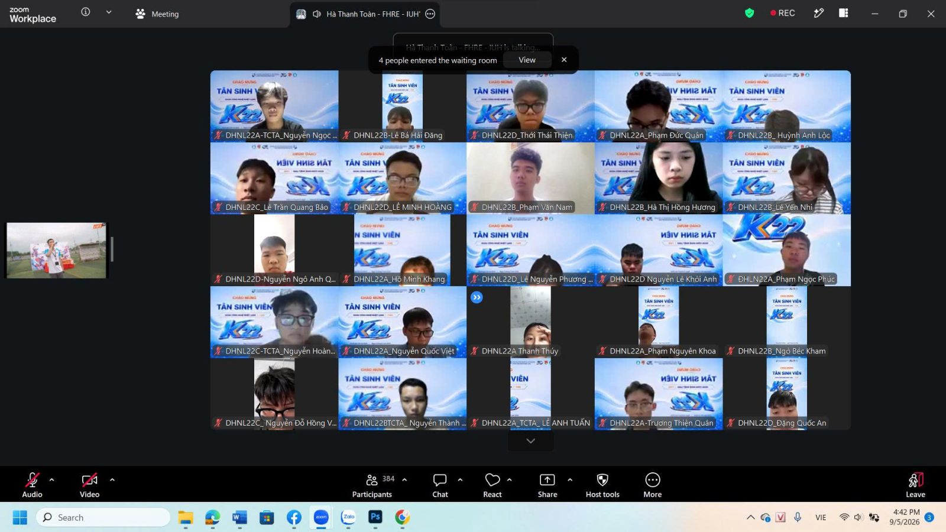
Task: Turn on Video camera
Action: [x=90, y=485]
